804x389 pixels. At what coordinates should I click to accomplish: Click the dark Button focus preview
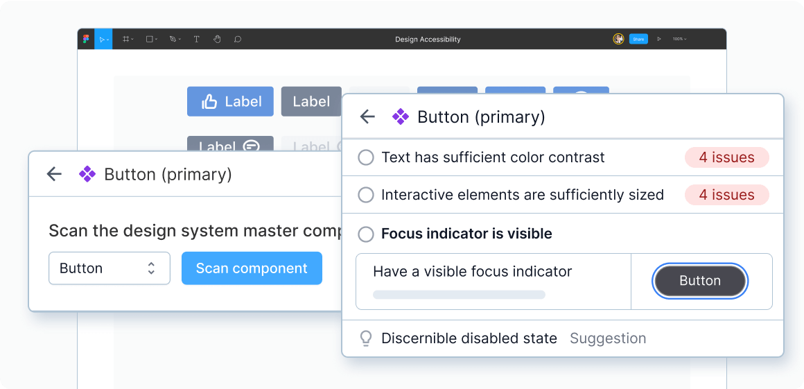700,281
